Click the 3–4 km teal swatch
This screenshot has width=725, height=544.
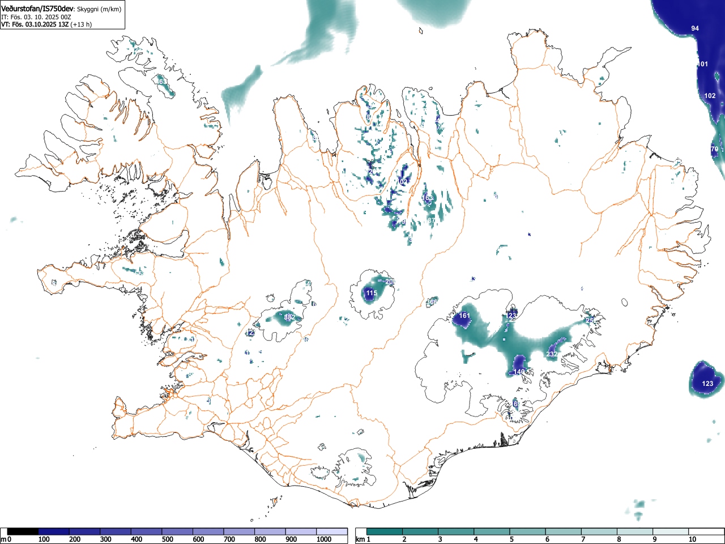click(457, 532)
